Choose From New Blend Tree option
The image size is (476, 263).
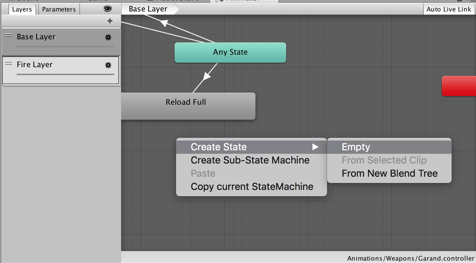tap(389, 173)
